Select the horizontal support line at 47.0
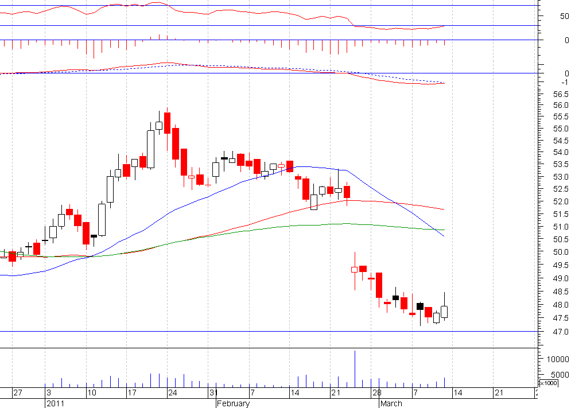This screenshot has width=571, height=408. click(269, 332)
